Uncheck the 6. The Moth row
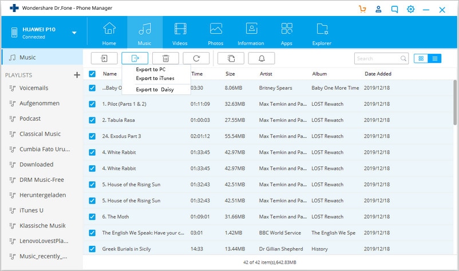This screenshot has height=271, width=459. tap(92, 217)
